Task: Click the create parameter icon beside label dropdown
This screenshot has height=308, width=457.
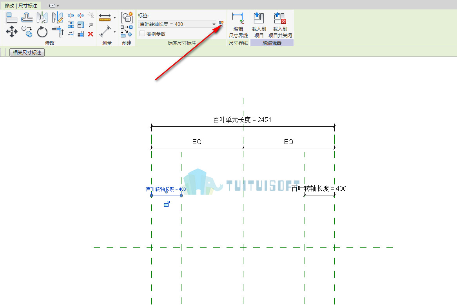Action: (x=221, y=24)
